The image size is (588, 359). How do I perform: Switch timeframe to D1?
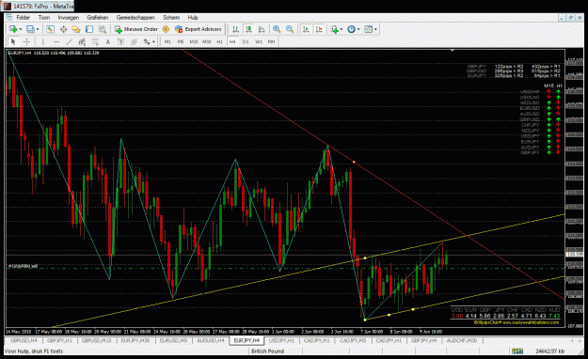click(x=246, y=41)
